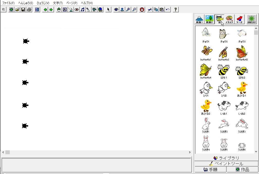Select the black arrow pointer tool

(x=108, y=10)
